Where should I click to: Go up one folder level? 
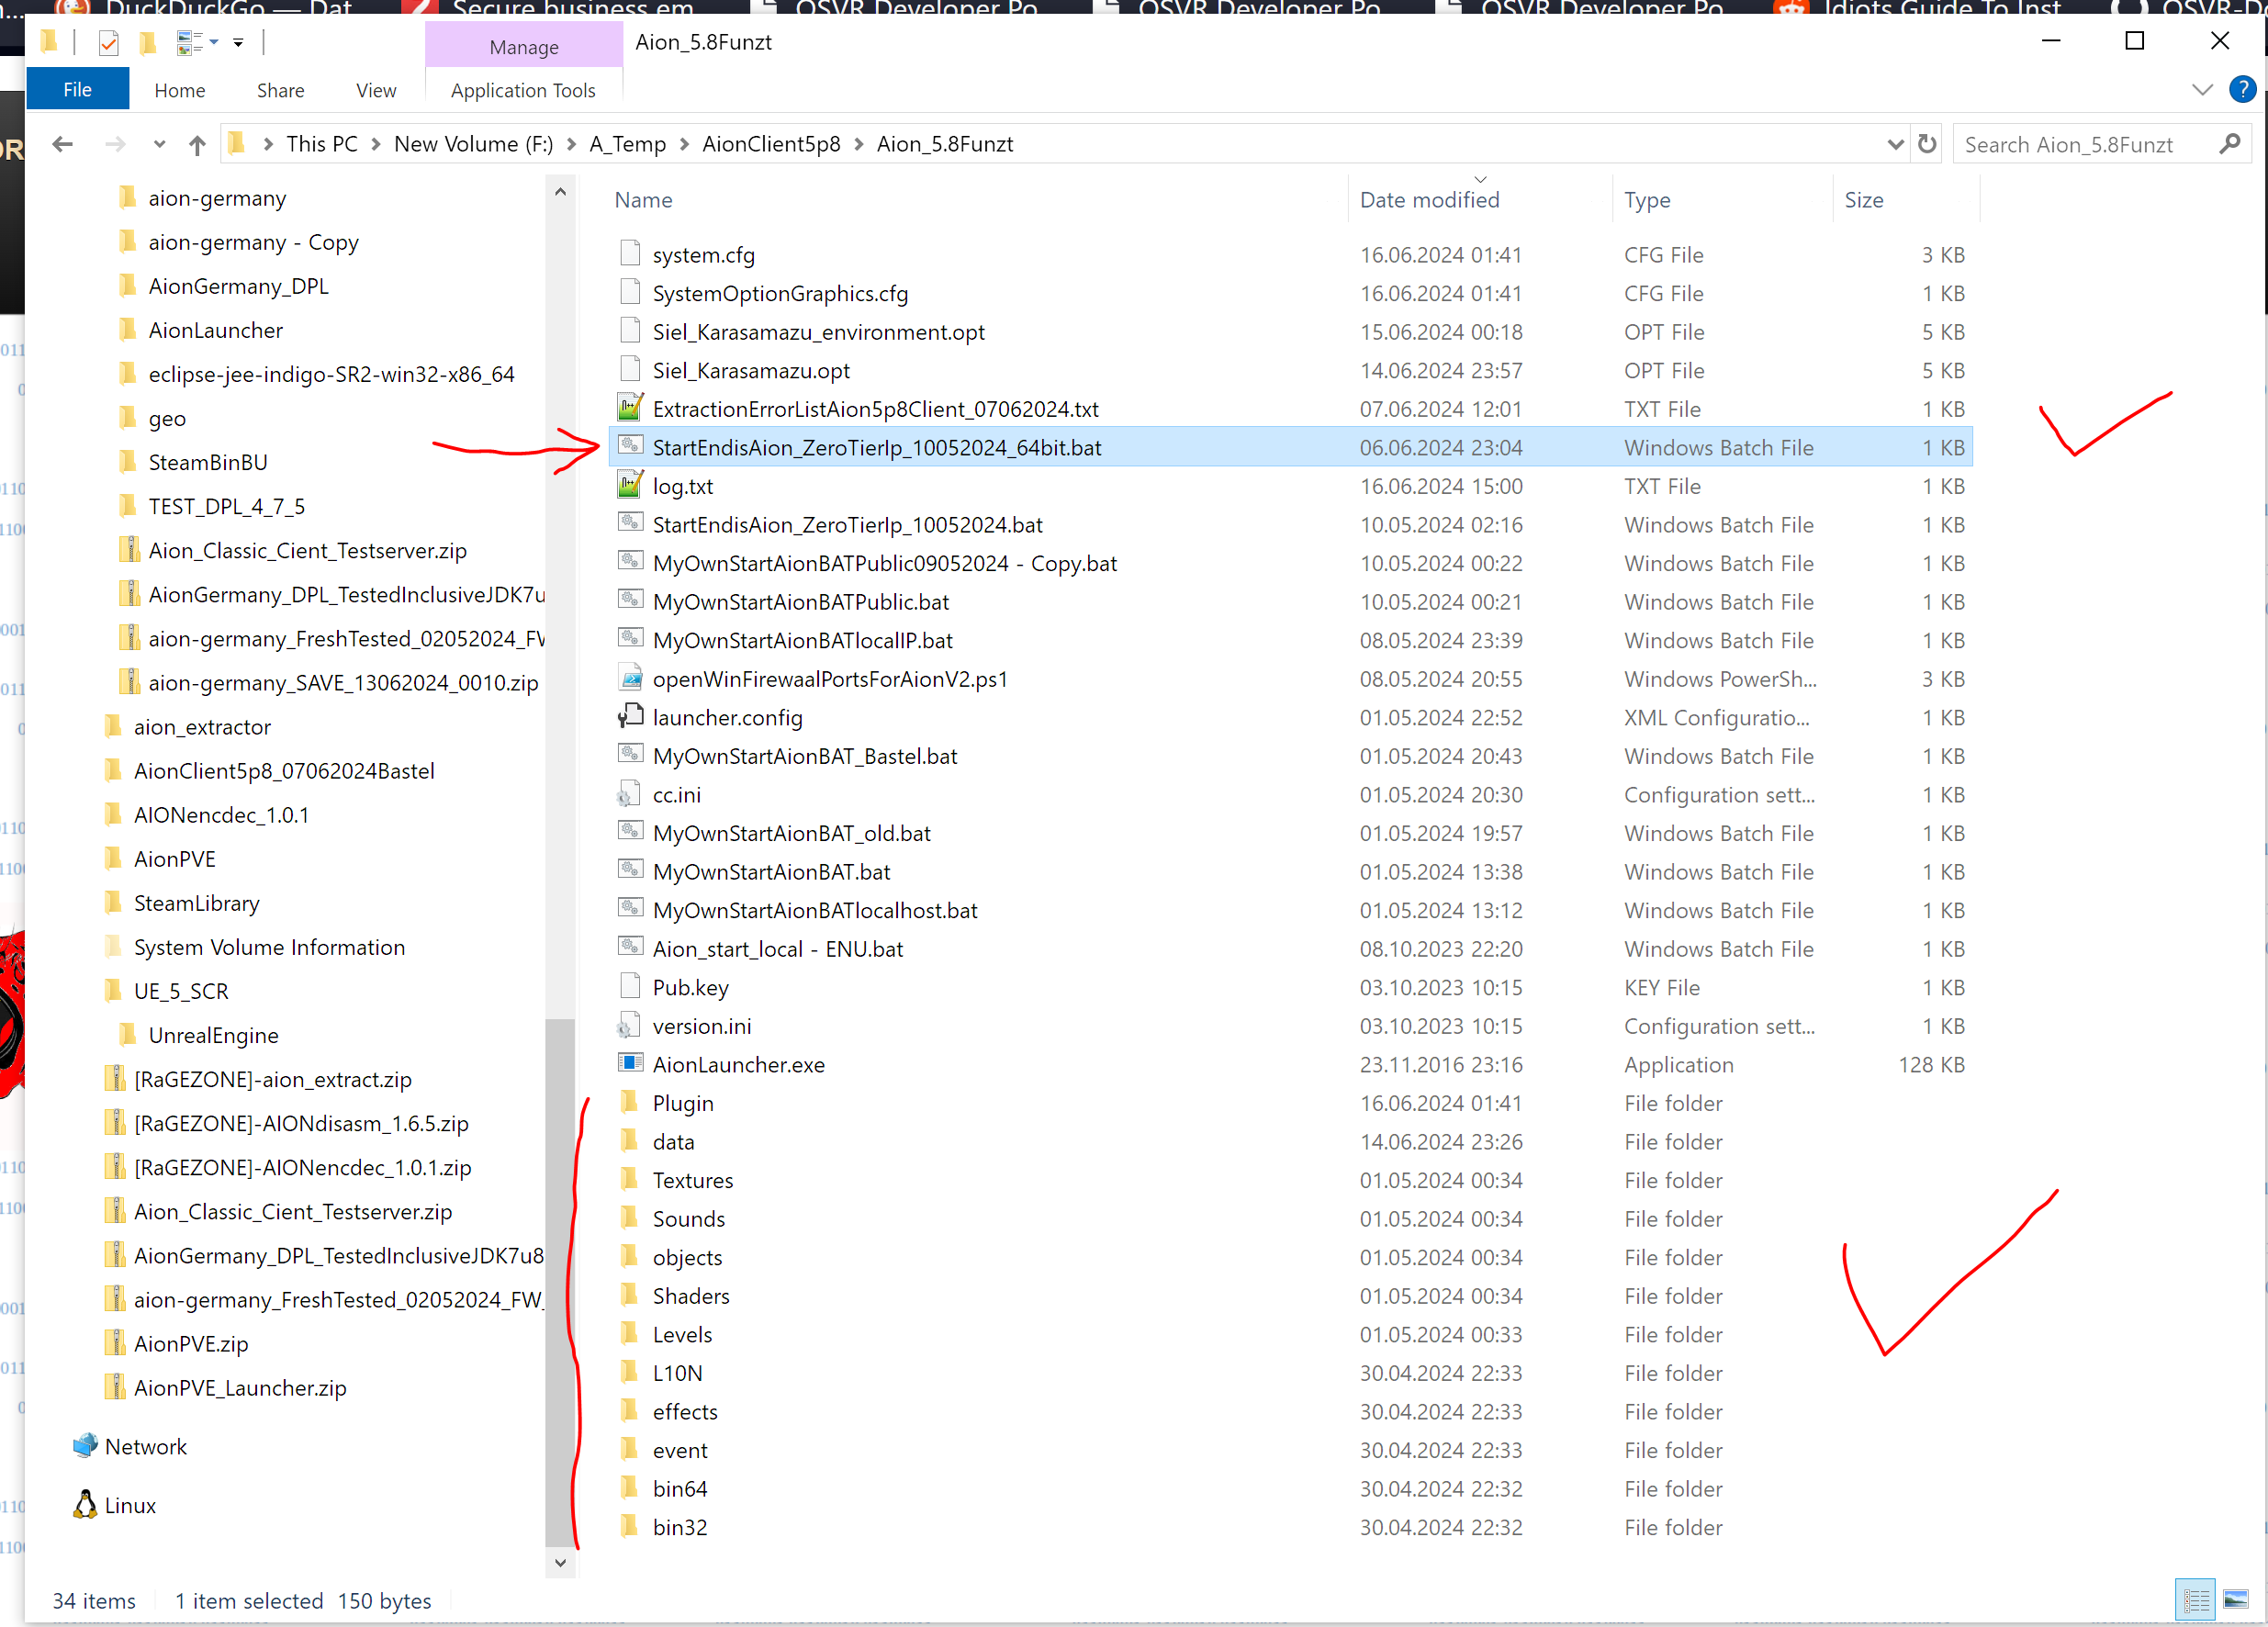pos(197,145)
